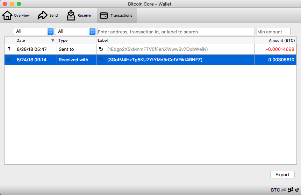Click the Overview house icon
The height and width of the screenshot is (195, 301).
(7, 15)
